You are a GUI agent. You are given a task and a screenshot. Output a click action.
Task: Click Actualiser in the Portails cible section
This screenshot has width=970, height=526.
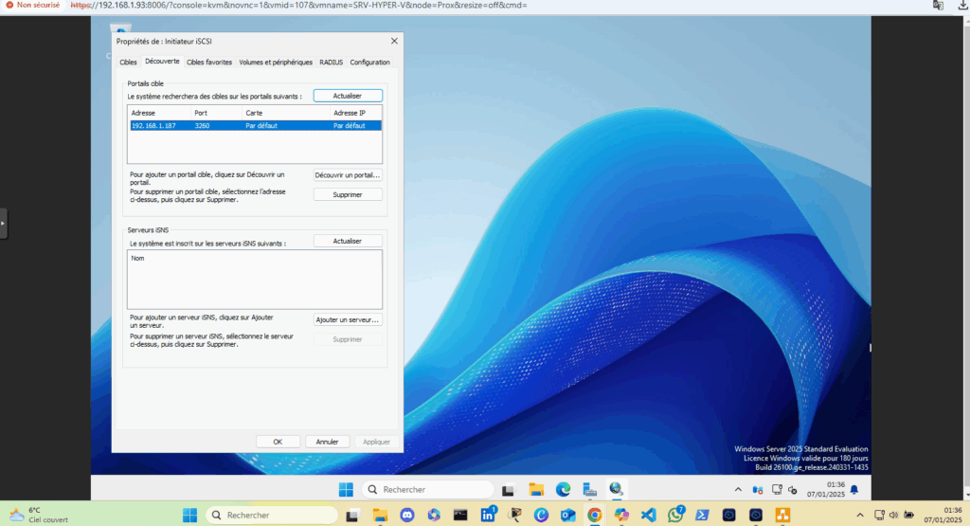pyautogui.click(x=348, y=96)
